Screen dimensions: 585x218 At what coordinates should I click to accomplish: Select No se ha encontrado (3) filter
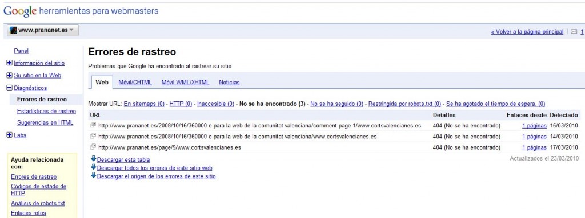[x=273, y=104]
